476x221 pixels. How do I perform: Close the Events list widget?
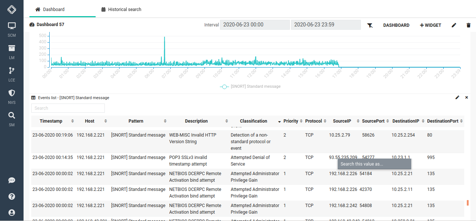pyautogui.click(x=466, y=98)
